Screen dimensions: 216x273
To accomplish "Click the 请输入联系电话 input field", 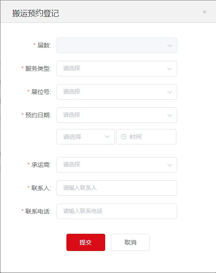I will tap(117, 211).
